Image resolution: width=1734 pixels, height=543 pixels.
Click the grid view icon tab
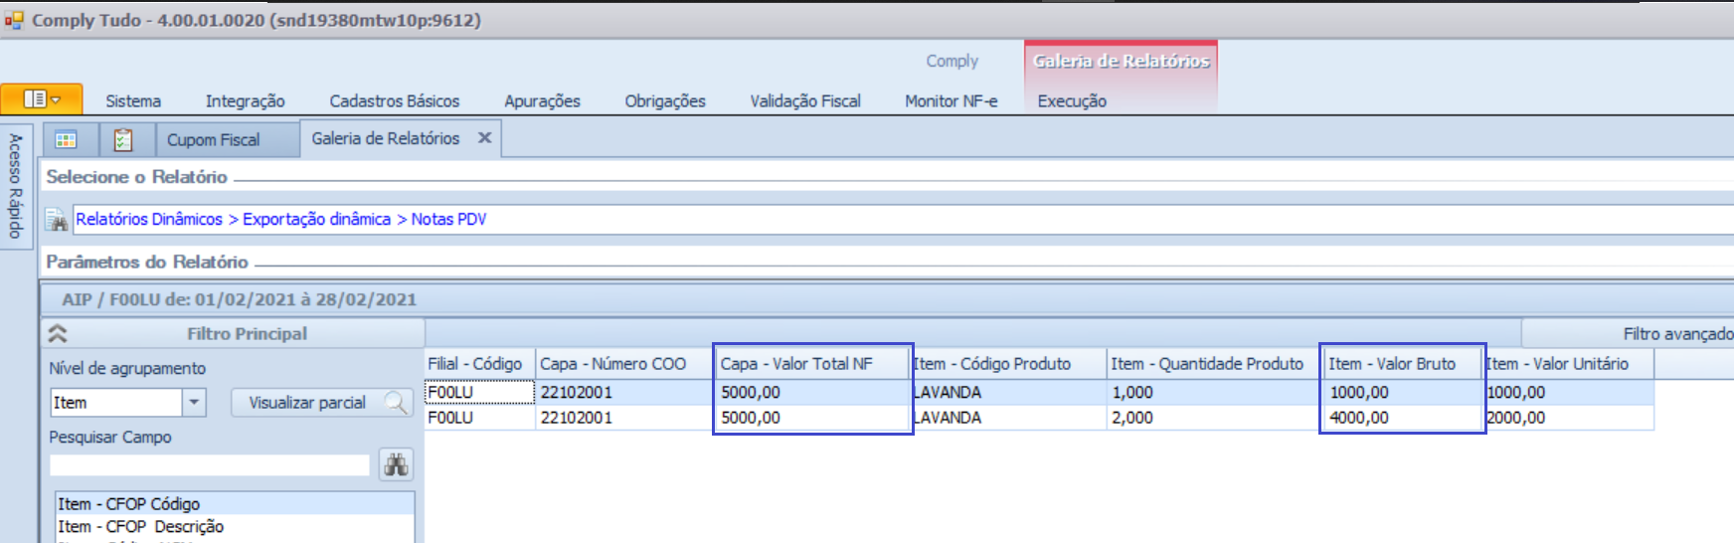67,140
